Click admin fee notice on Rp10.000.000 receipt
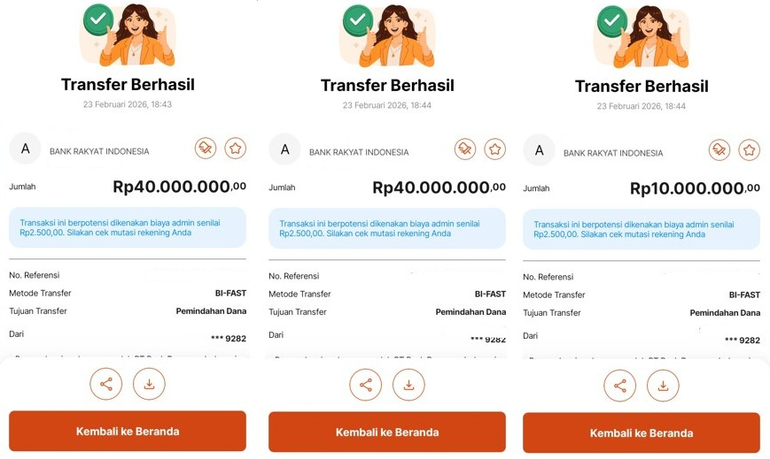This screenshot has height=459, width=770. 642,229
